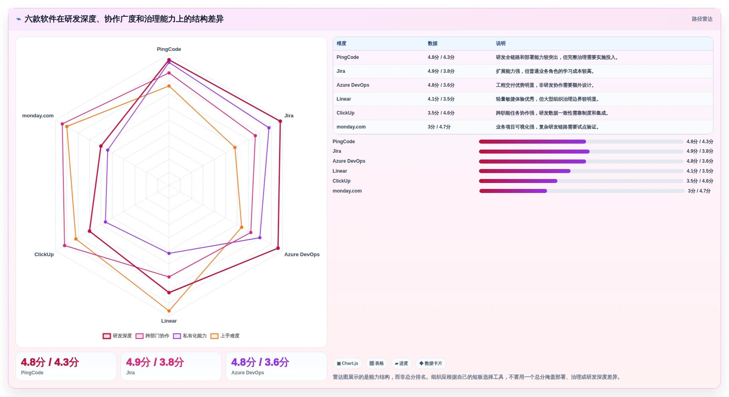Toggle the 上手难度 legend series

(x=225, y=336)
